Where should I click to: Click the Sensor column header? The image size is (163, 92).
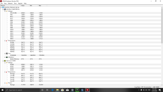pos(10,6)
